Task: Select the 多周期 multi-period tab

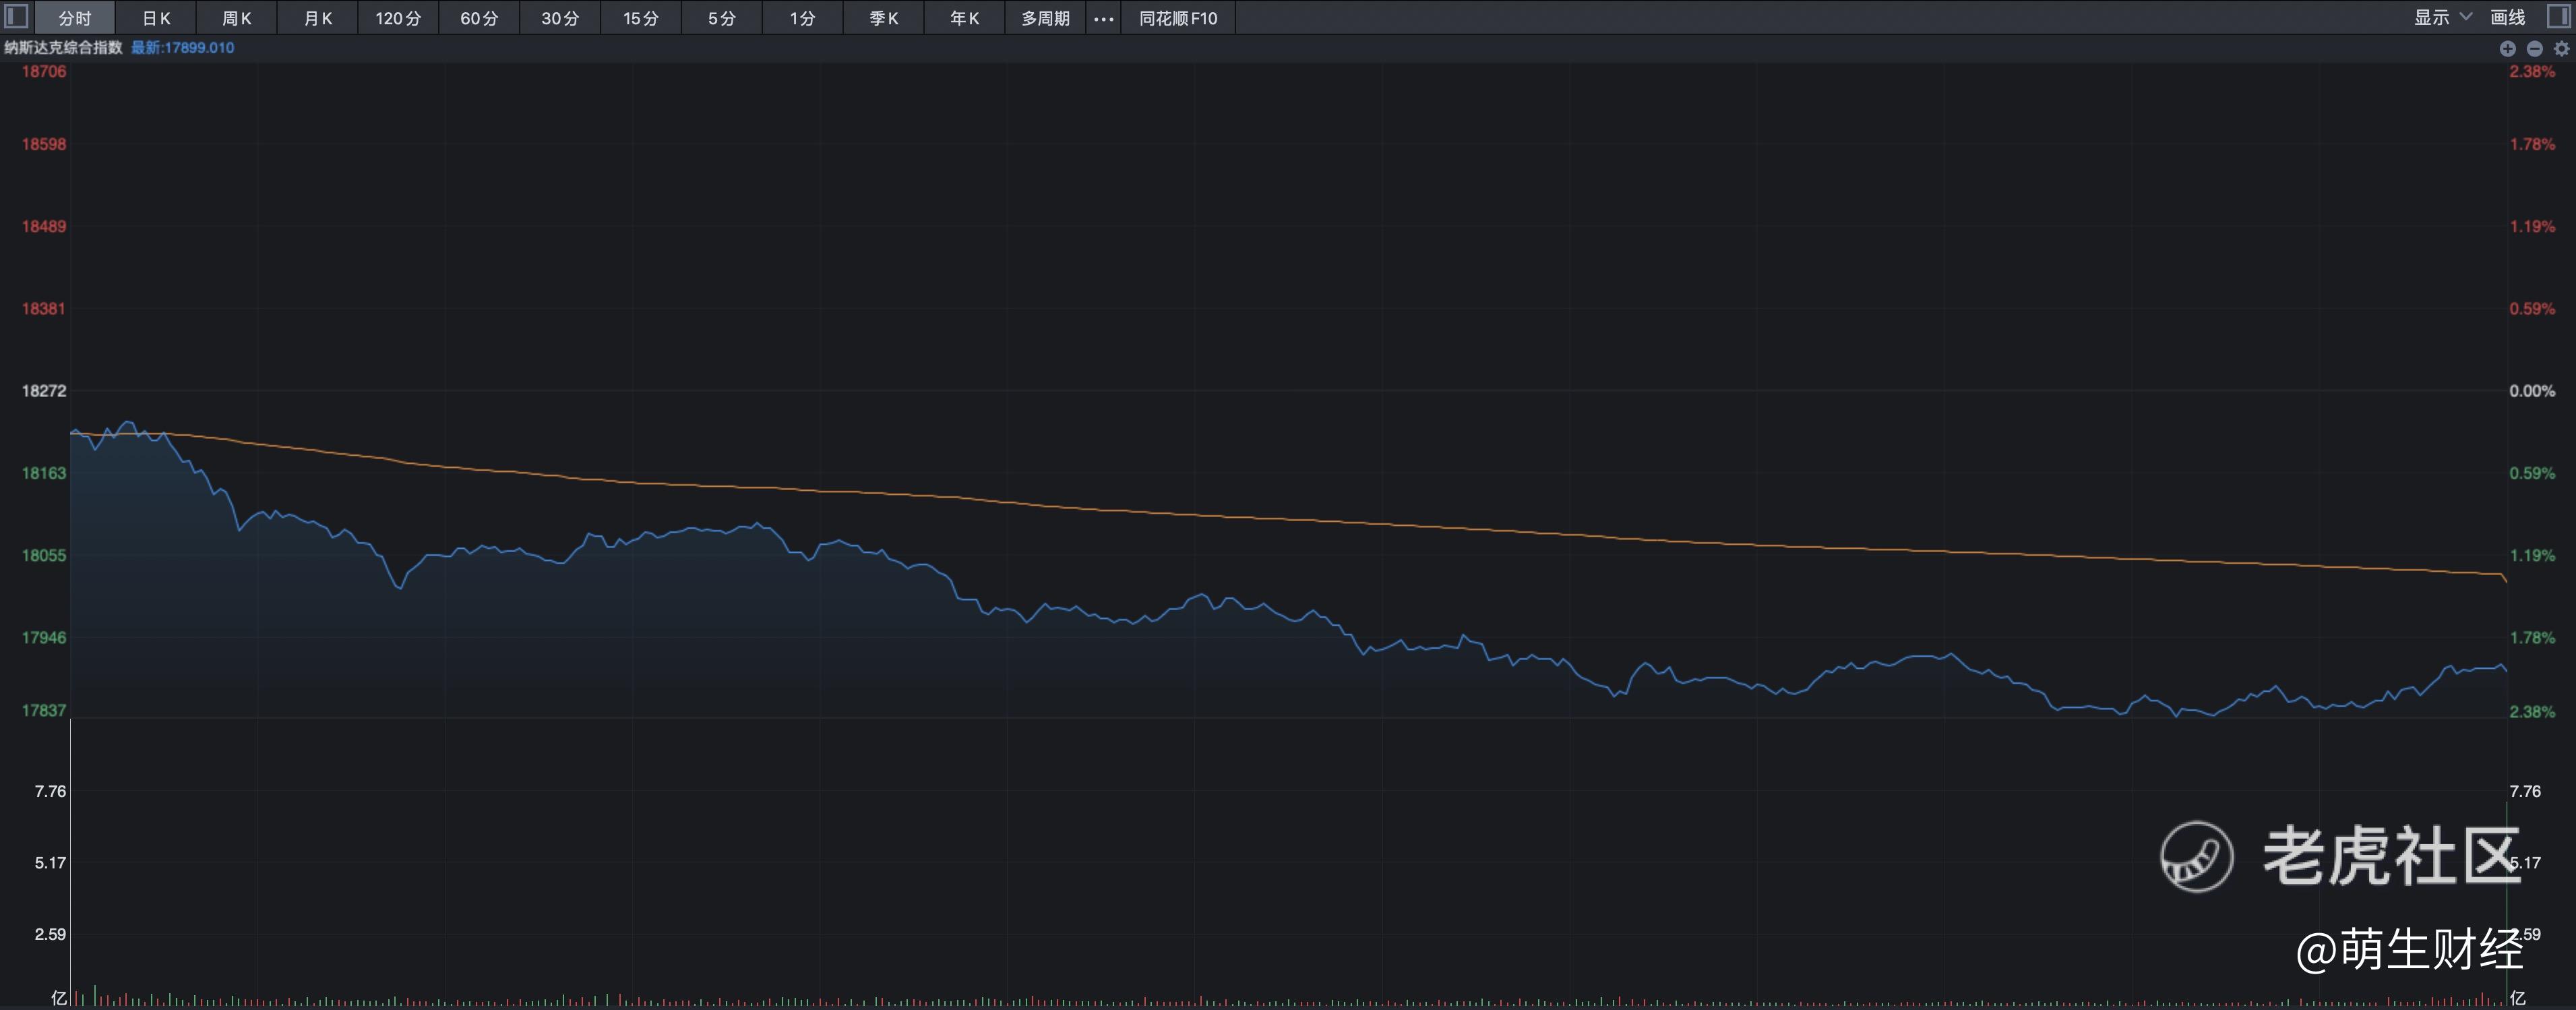Action: 1045,18
